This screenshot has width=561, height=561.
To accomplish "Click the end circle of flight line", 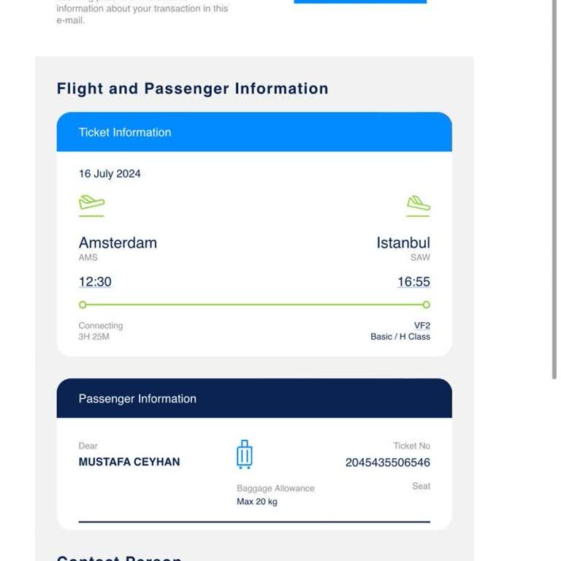I will point(426,305).
